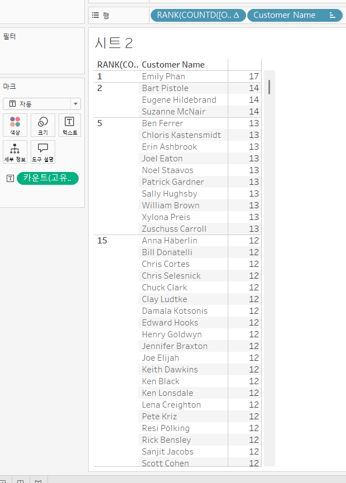Screen dimensions: 346x483
Task: Click the 필터 filters card label
Action: (x=9, y=36)
